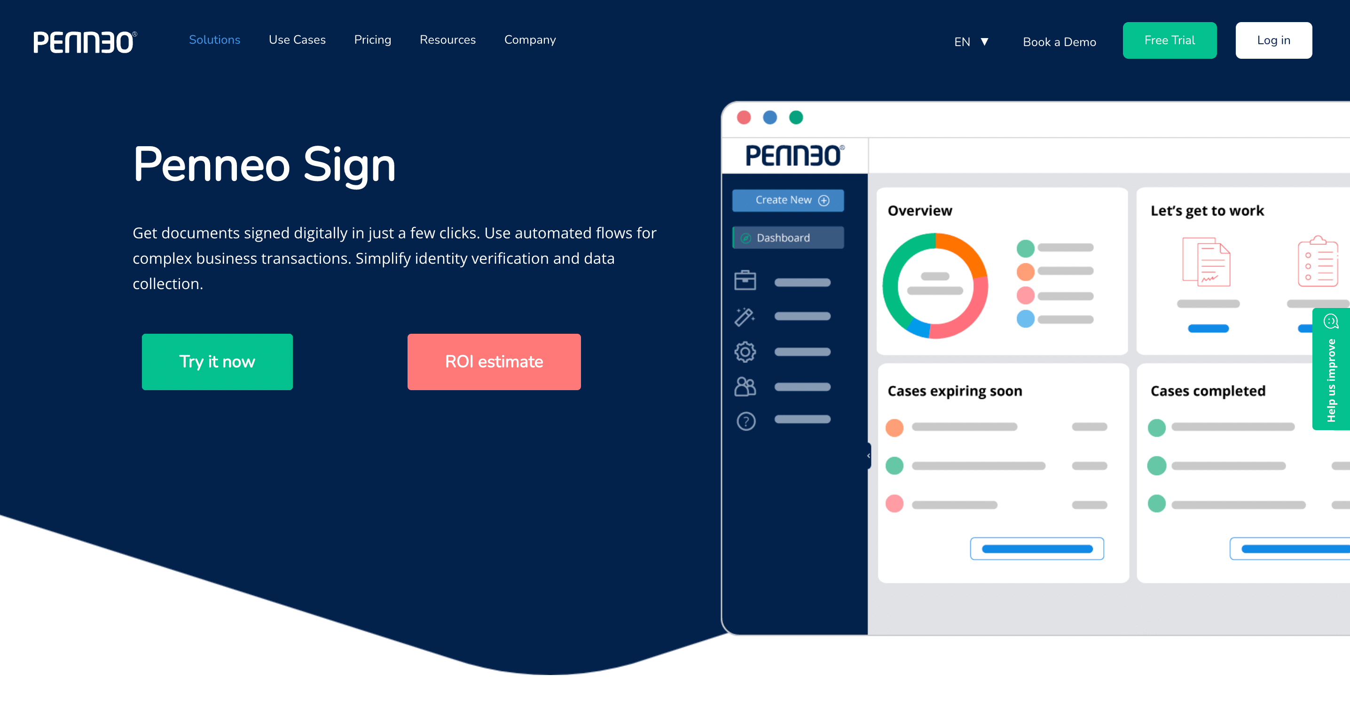Click the Create New button in dashboard
Viewport: 1350px width, 707px height.
(x=787, y=200)
